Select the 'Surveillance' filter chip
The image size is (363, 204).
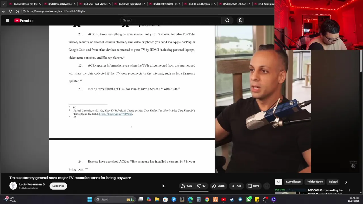click(293, 182)
